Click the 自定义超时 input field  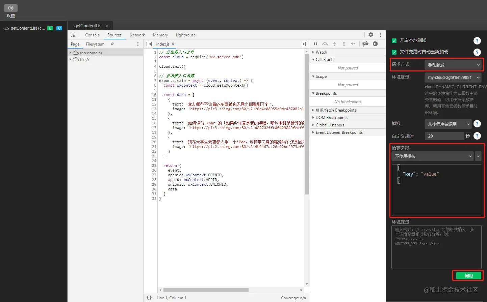444,136
